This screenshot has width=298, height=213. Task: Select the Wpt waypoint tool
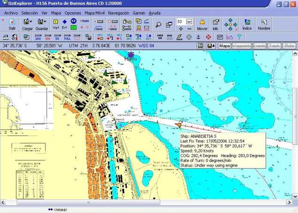pos(55,22)
